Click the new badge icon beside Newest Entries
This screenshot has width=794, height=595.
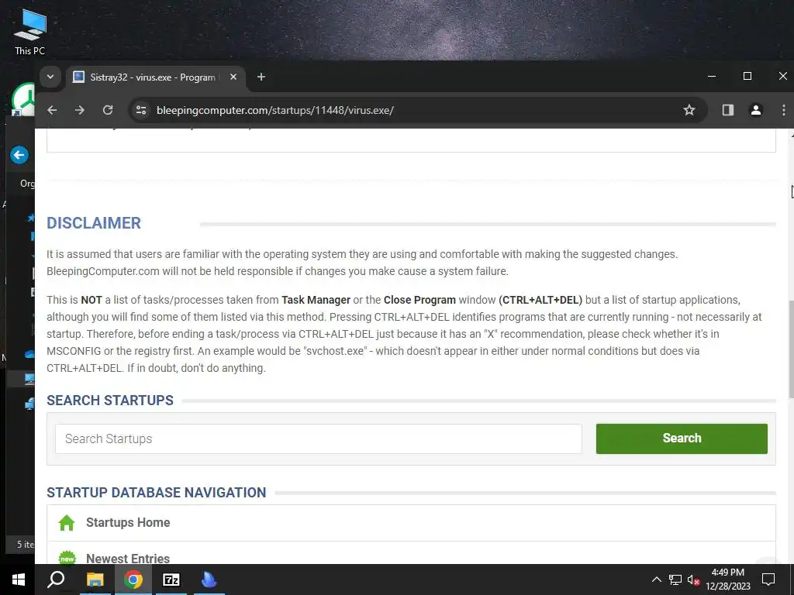click(67, 558)
